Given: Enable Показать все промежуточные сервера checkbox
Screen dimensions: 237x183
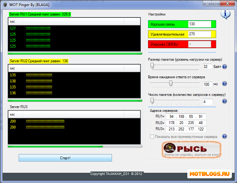Looking at the screenshot, I should [152, 137].
